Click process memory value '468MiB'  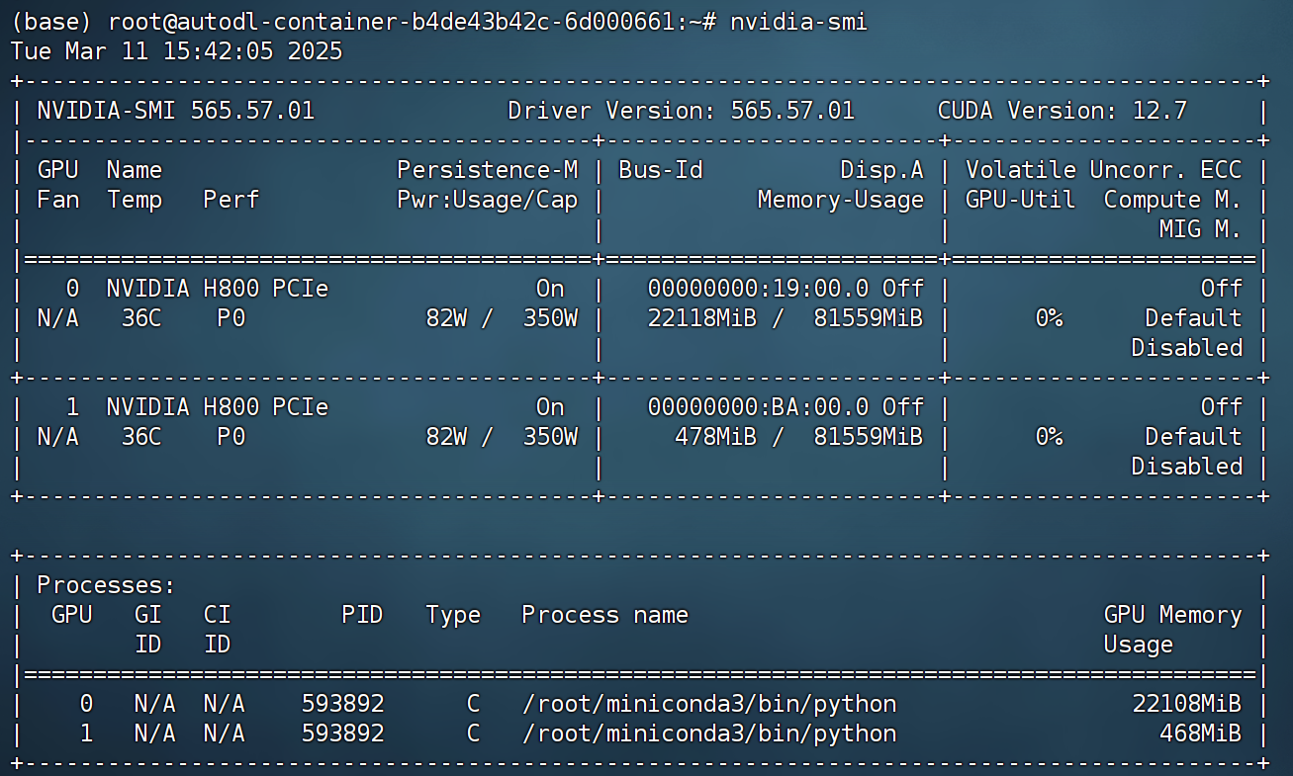(1200, 733)
